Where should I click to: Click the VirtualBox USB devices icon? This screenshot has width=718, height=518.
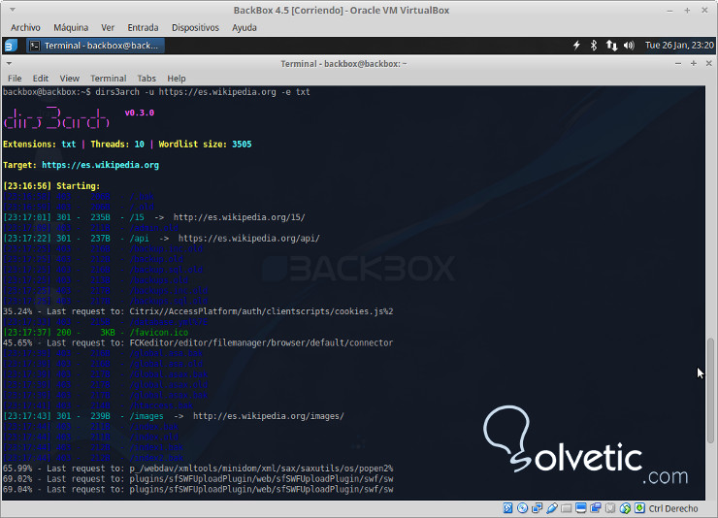552,508
